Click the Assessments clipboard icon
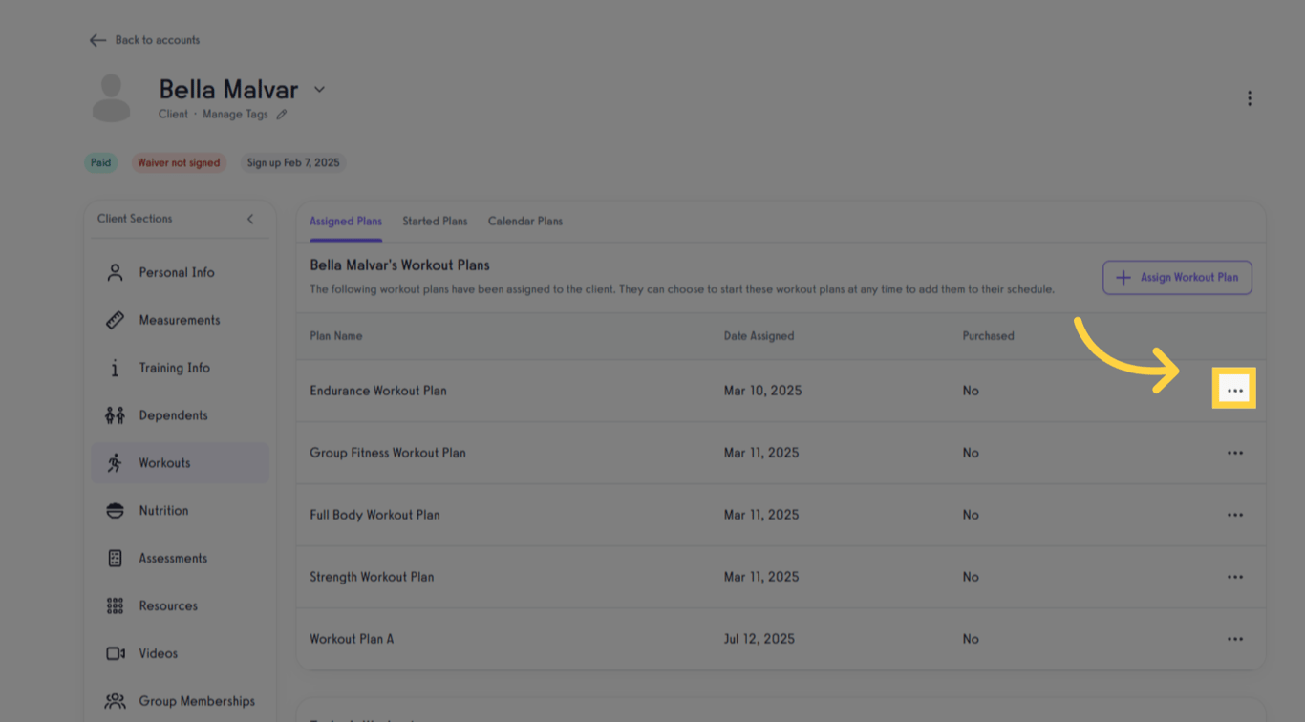The width and height of the screenshot is (1305, 722). (x=115, y=559)
